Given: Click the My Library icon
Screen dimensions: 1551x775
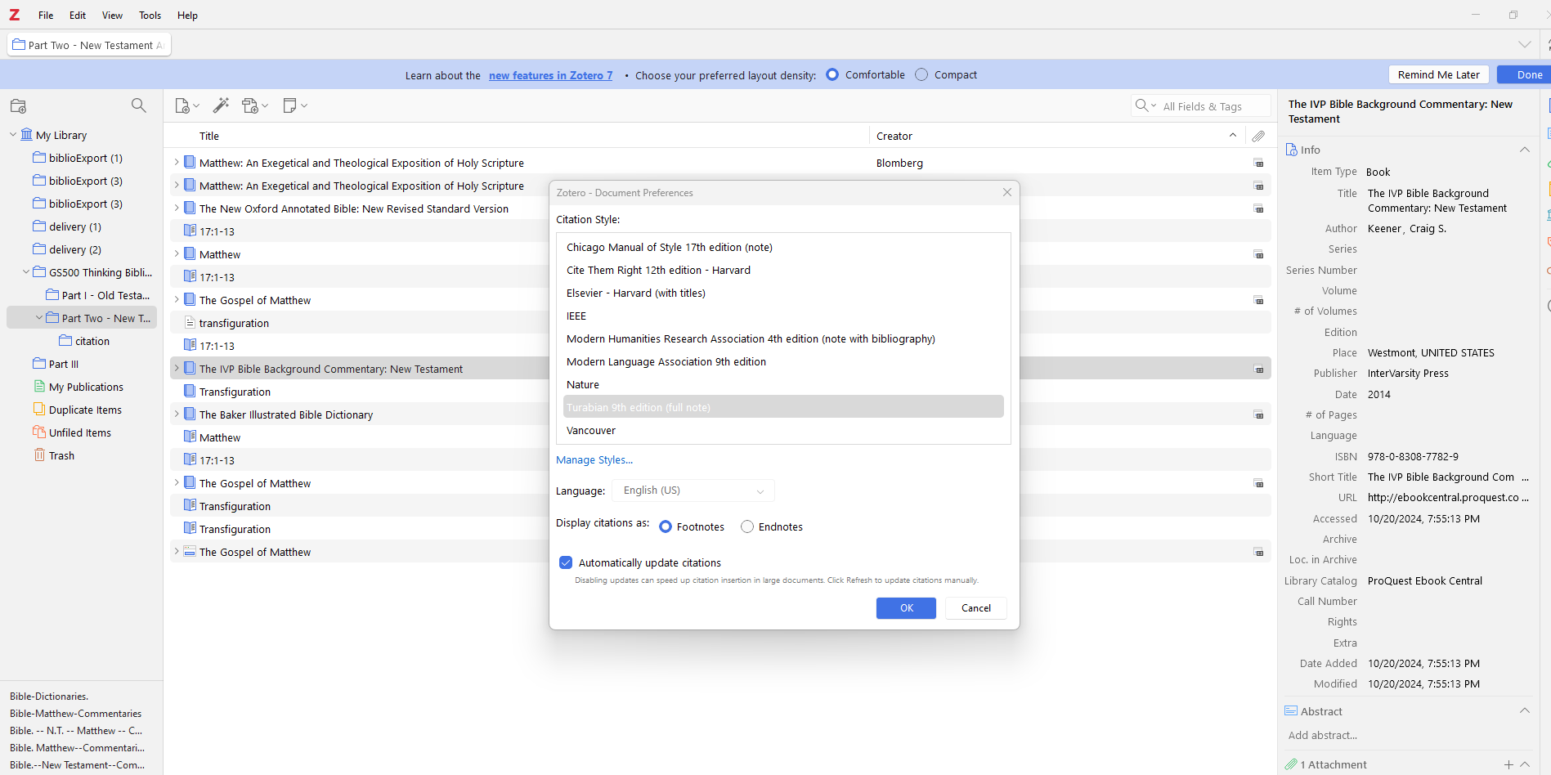Looking at the screenshot, I should click(x=27, y=134).
